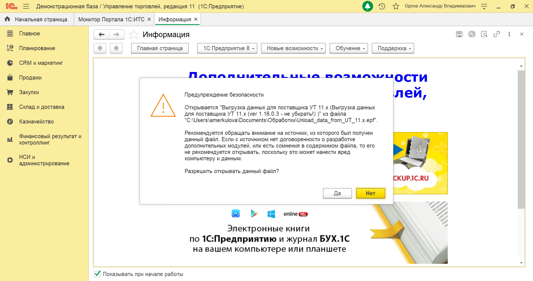Image resolution: width=533 pixels, height=281 pixels.
Task: Click the print icon
Action: tap(472, 34)
